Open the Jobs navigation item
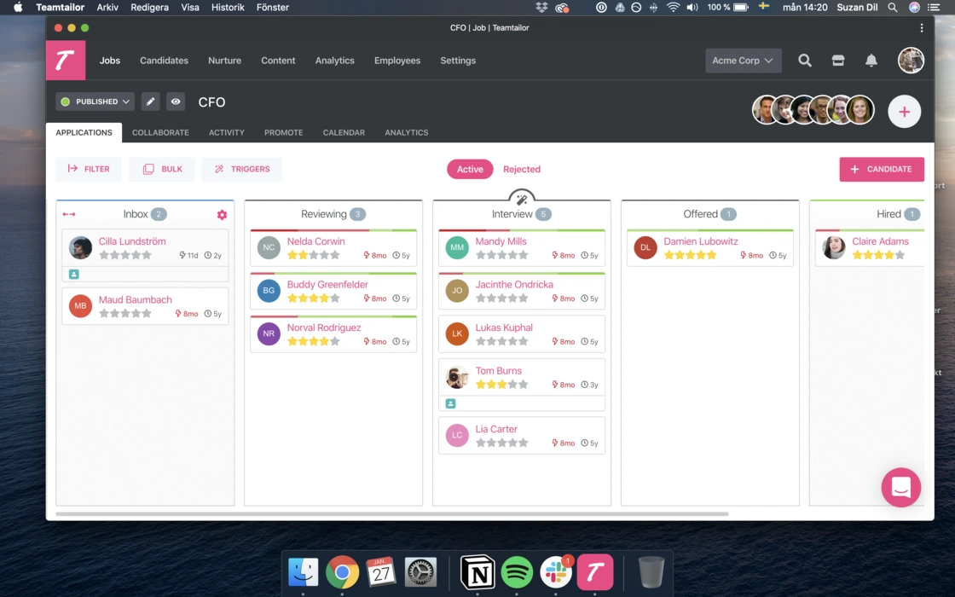The image size is (955, 597). point(110,61)
